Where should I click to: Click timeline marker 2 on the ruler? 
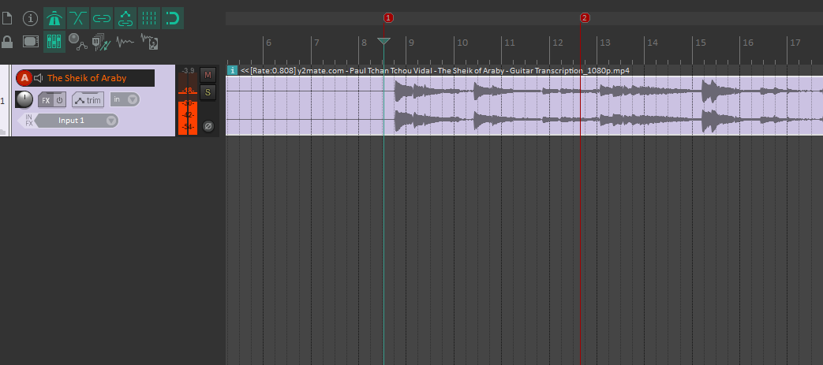(585, 17)
